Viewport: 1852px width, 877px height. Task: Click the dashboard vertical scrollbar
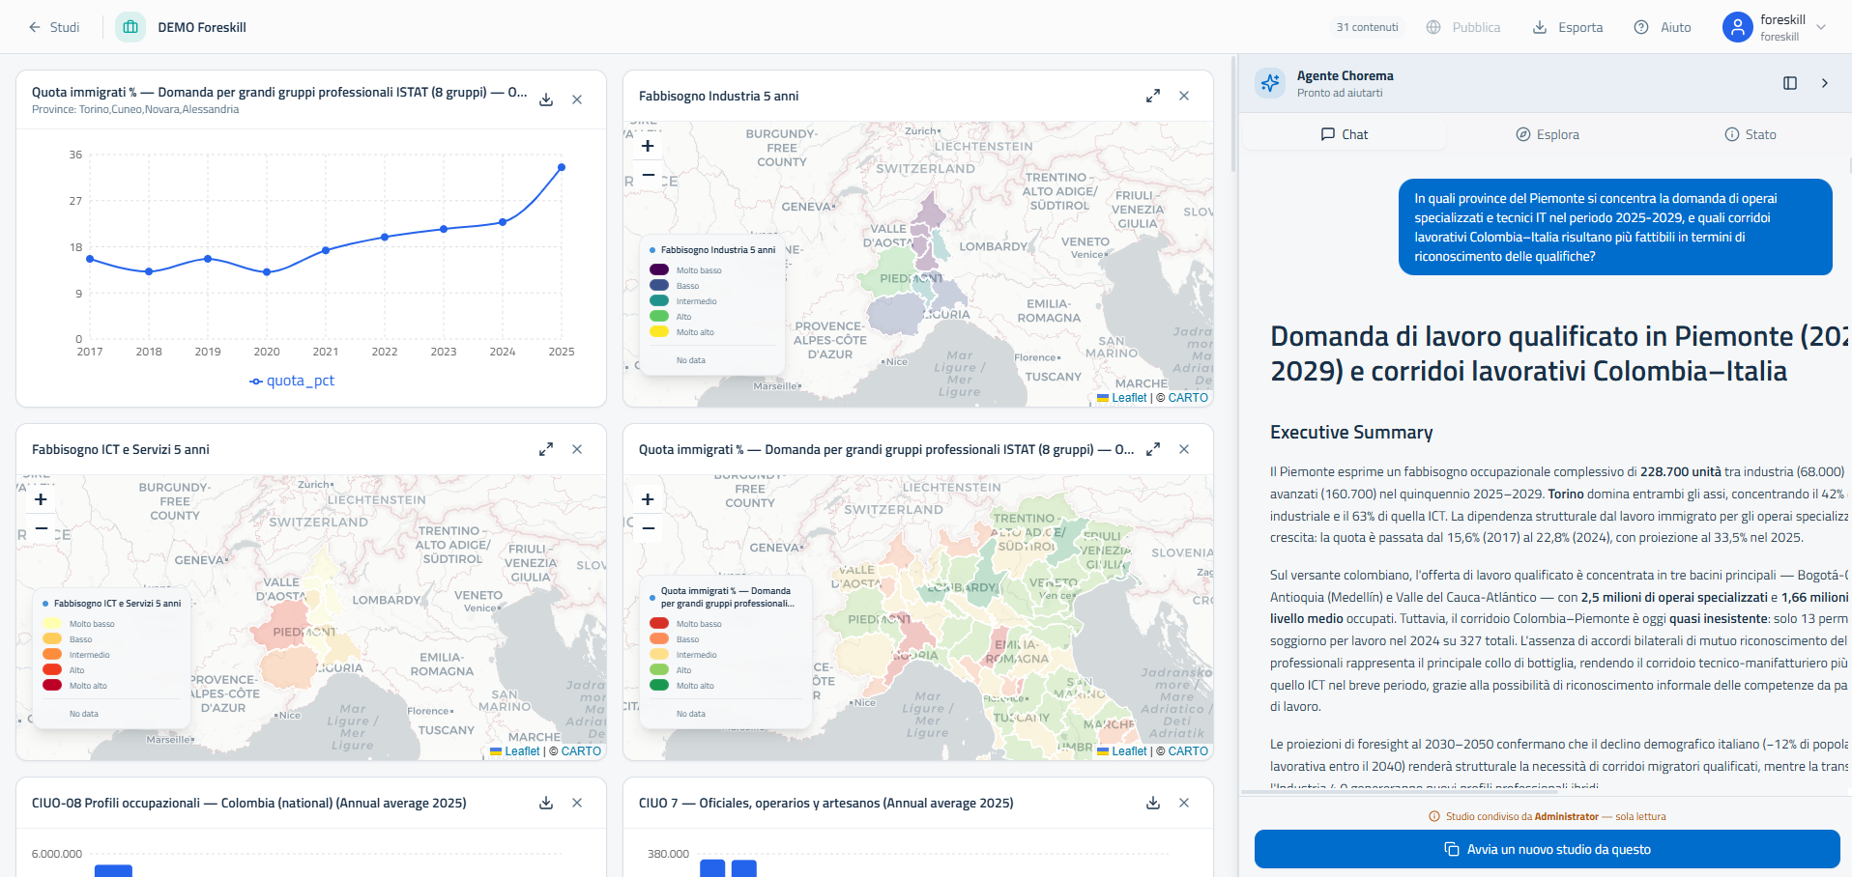pyautogui.click(x=1233, y=114)
